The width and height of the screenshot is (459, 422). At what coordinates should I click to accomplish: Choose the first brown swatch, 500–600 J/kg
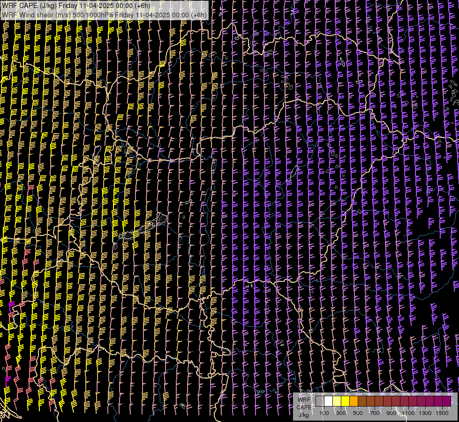(x=362, y=401)
